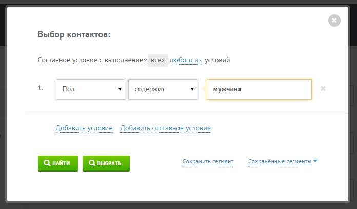Click the ВЫБРАТЬ button
The height and width of the screenshot is (209, 357).
point(106,163)
